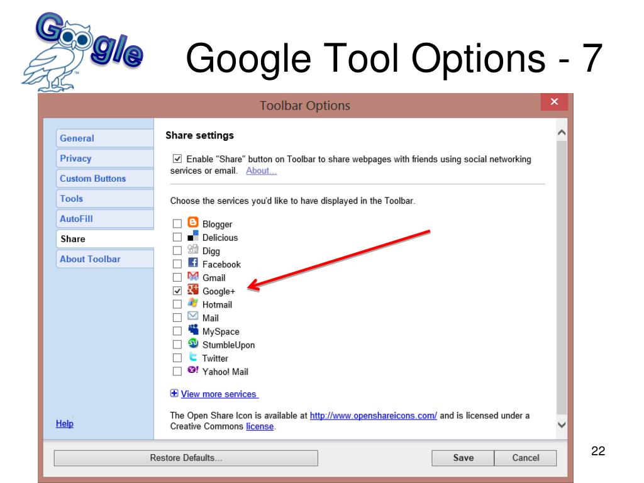Viewport: 644px width, 483px height.
Task: Click the Digg service icon
Action: pos(192,249)
